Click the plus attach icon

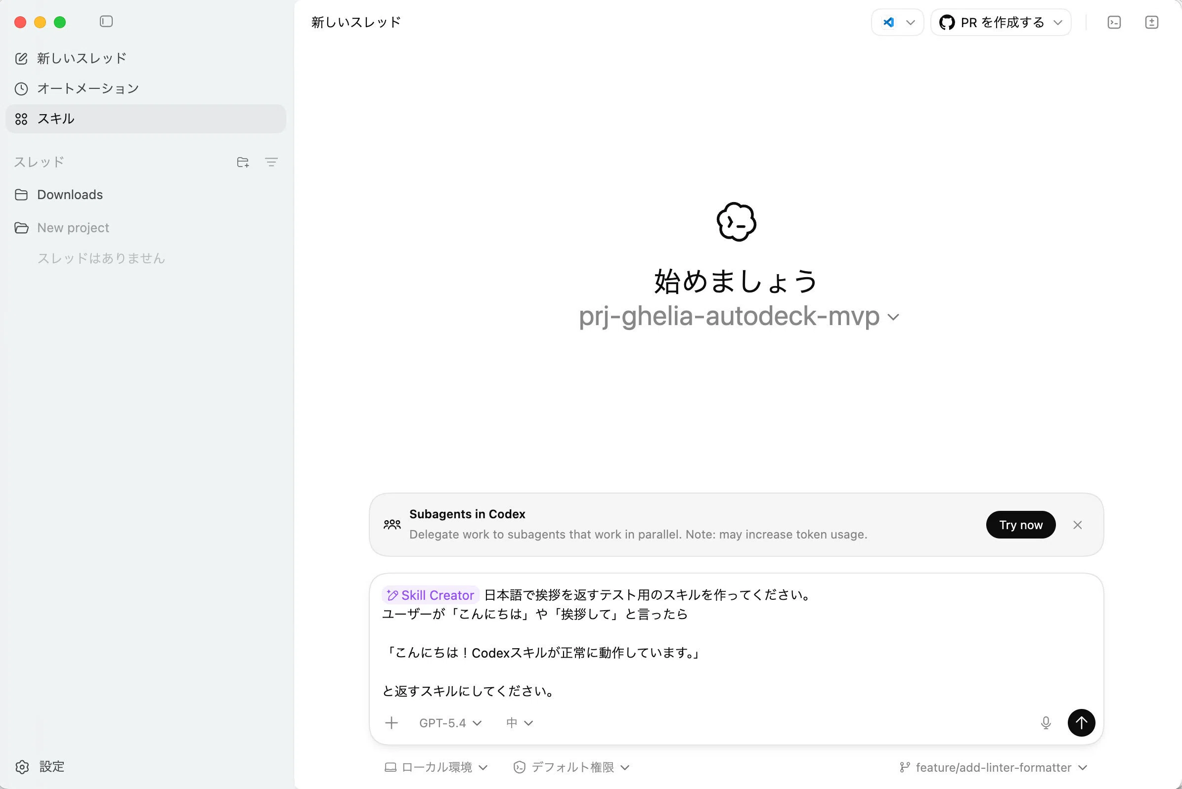coord(391,723)
